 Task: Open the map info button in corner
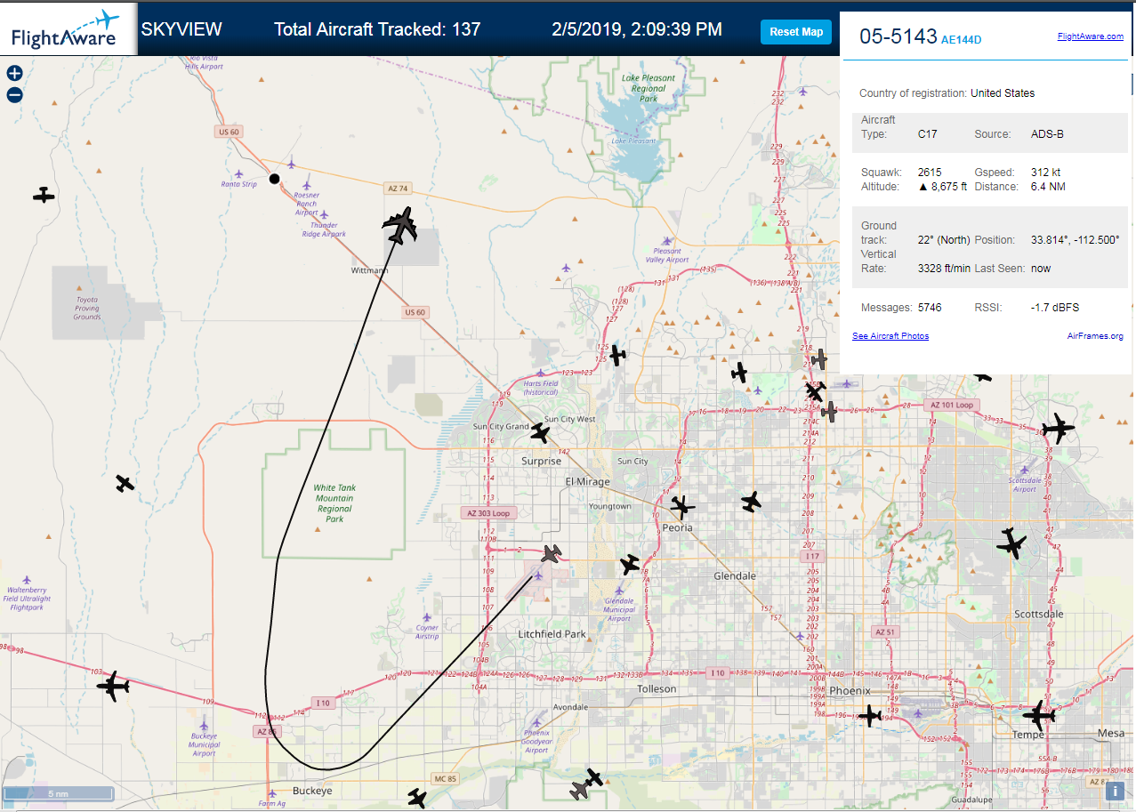click(1115, 790)
